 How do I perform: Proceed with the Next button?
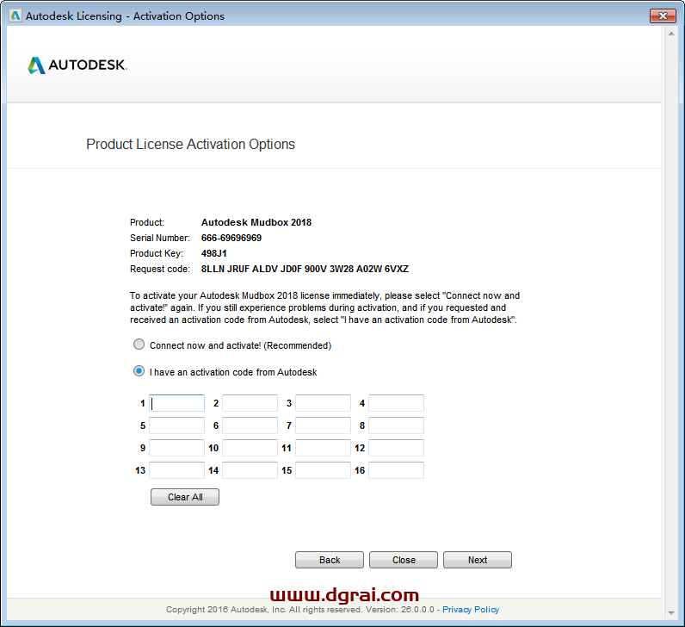pyautogui.click(x=478, y=560)
